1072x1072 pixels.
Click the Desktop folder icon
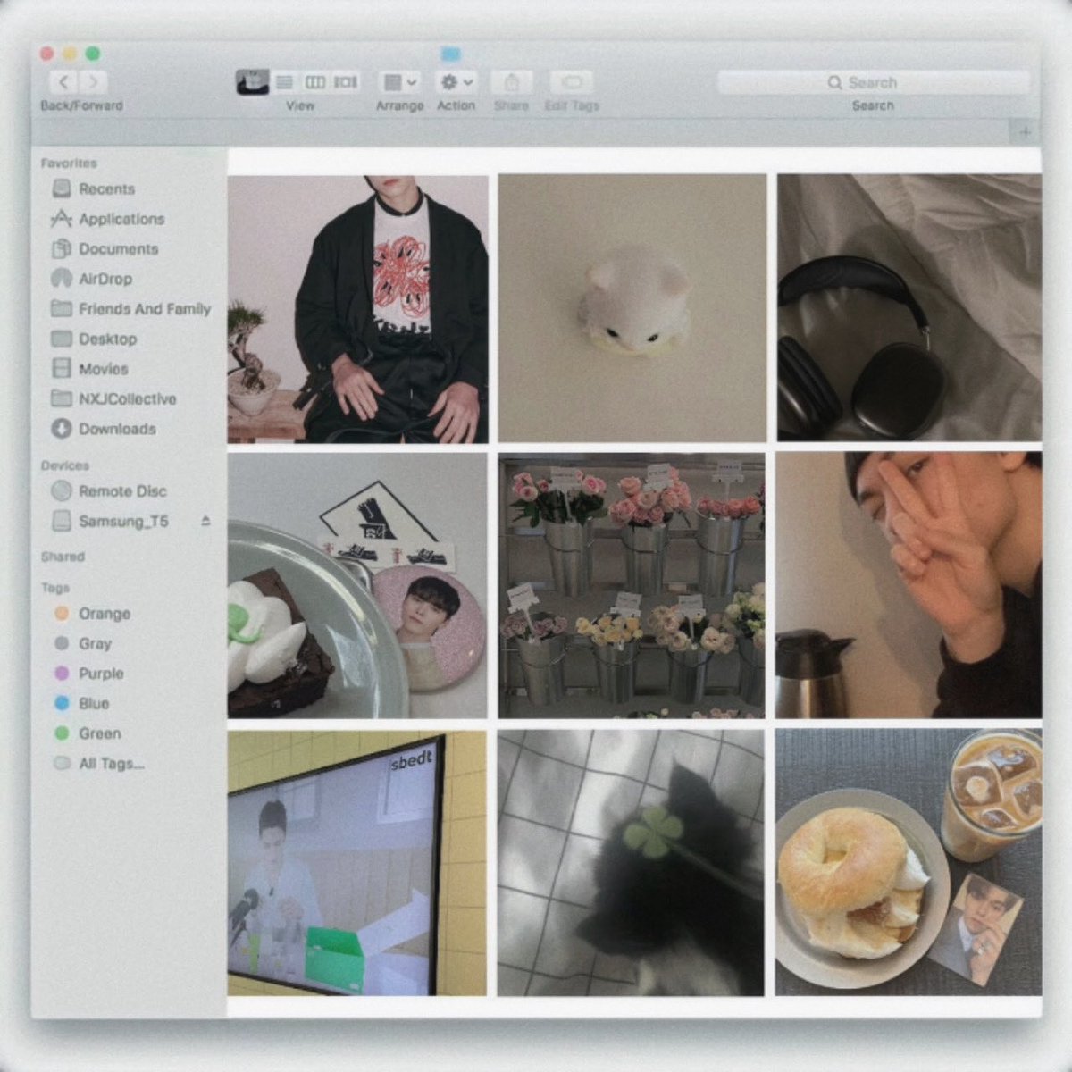[62, 339]
